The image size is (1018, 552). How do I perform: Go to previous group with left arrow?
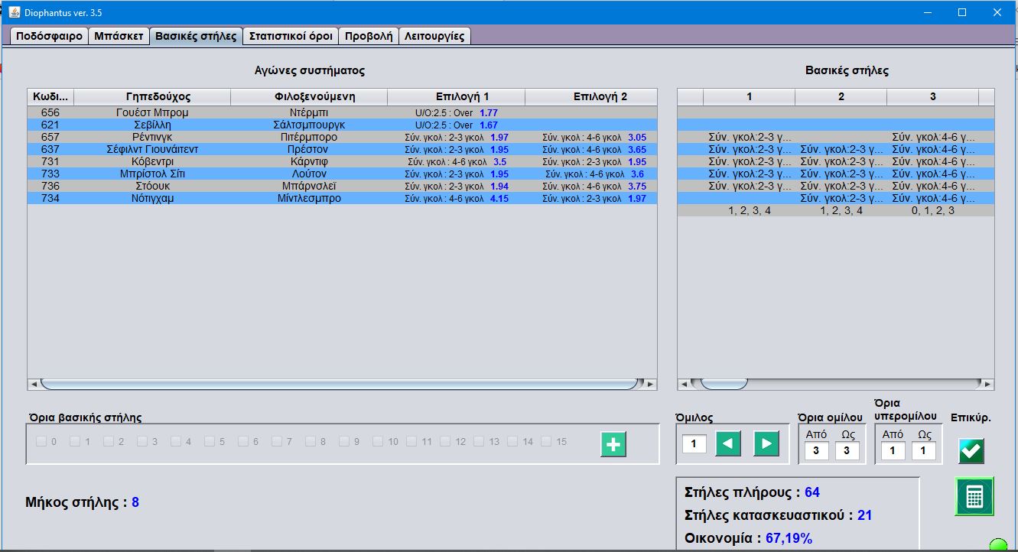(x=728, y=443)
